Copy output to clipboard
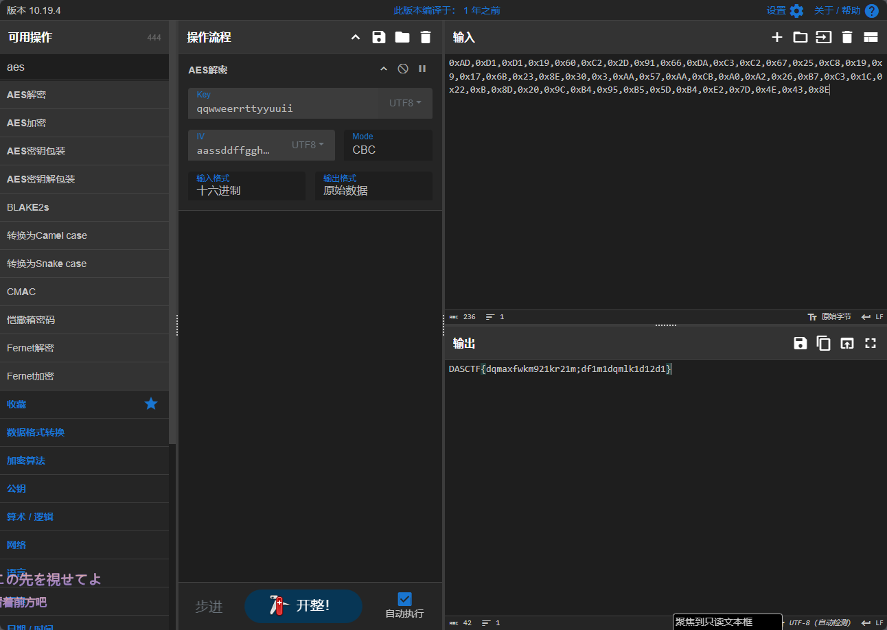Screen dimensions: 887x630 [823, 343]
